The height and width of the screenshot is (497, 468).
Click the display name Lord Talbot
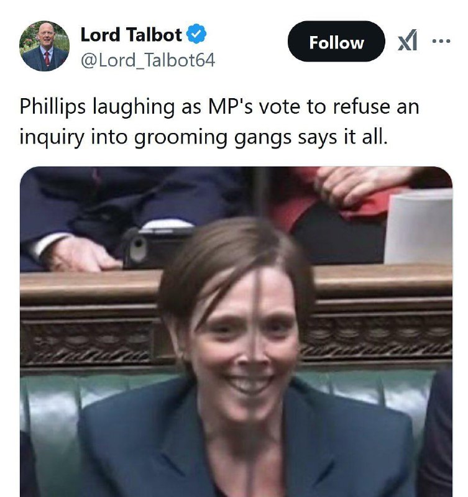coord(131,34)
